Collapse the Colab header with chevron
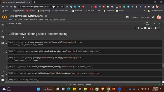The height and width of the screenshot is (92, 164). [160, 24]
